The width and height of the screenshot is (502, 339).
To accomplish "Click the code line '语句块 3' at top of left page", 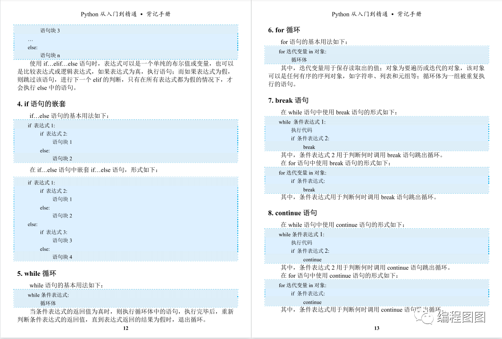I will 50,30.
